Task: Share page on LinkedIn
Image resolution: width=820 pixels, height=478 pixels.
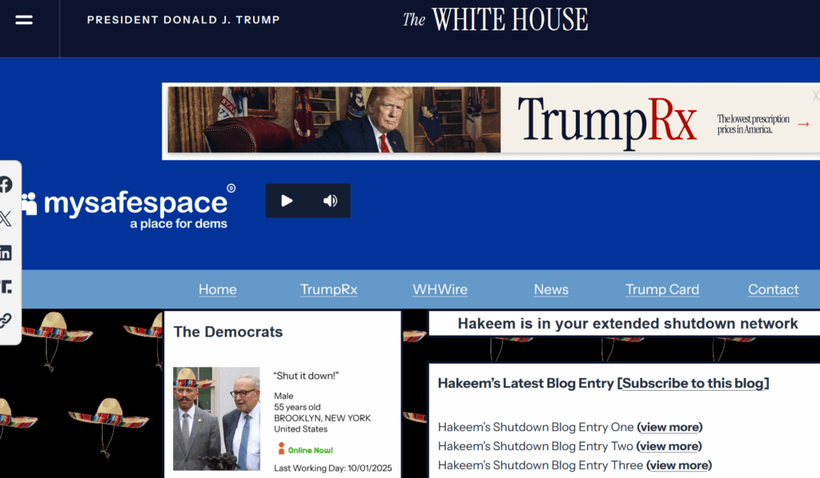Action: click(x=6, y=253)
